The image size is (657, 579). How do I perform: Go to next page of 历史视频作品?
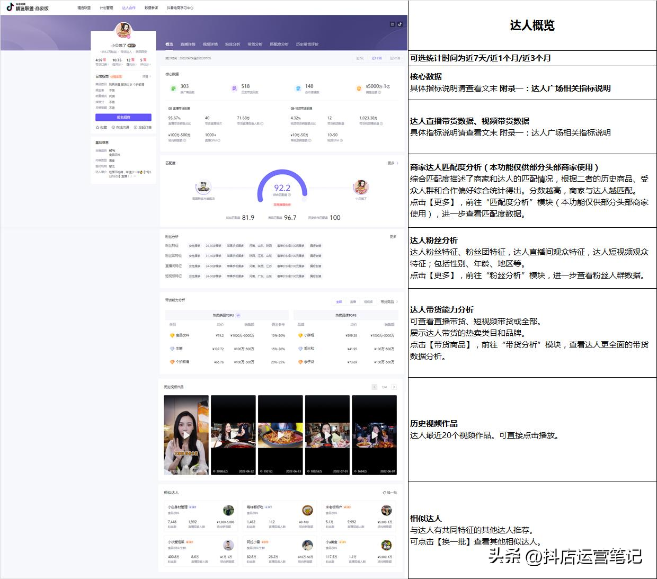[394, 387]
